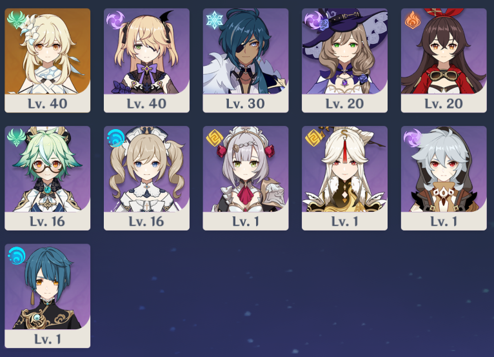
Task: Click the Pyro flame icon on the red-bow card
Action: 412,20
